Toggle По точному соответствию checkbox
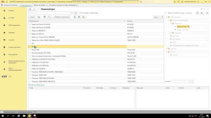The height and width of the screenshot is (118, 211). [79, 13]
